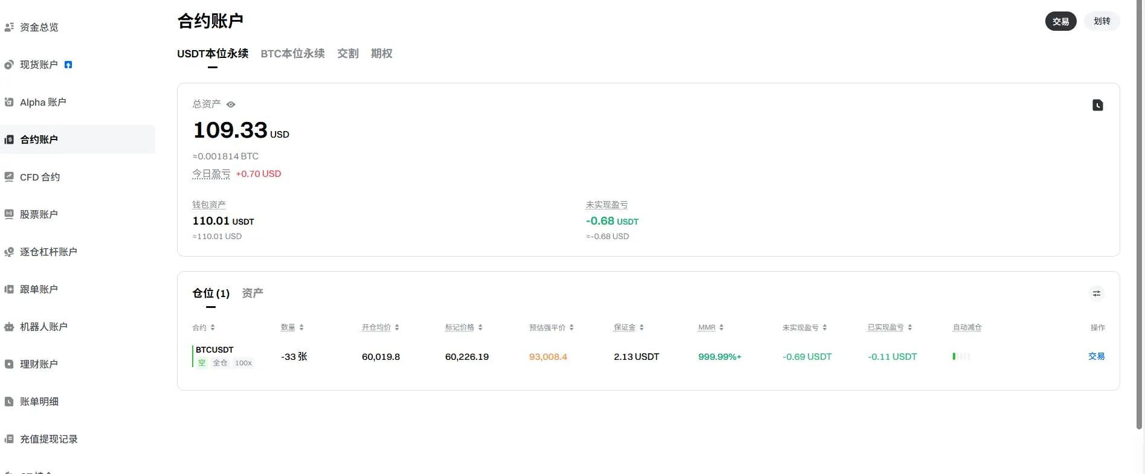Image resolution: width=1145 pixels, height=474 pixels.
Task: Open position table column settings icon
Action: [x=1097, y=293]
